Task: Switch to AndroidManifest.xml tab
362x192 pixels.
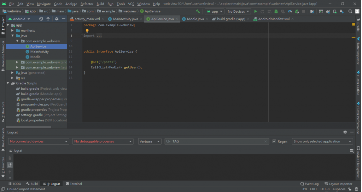Action: pyautogui.click(x=274, y=19)
